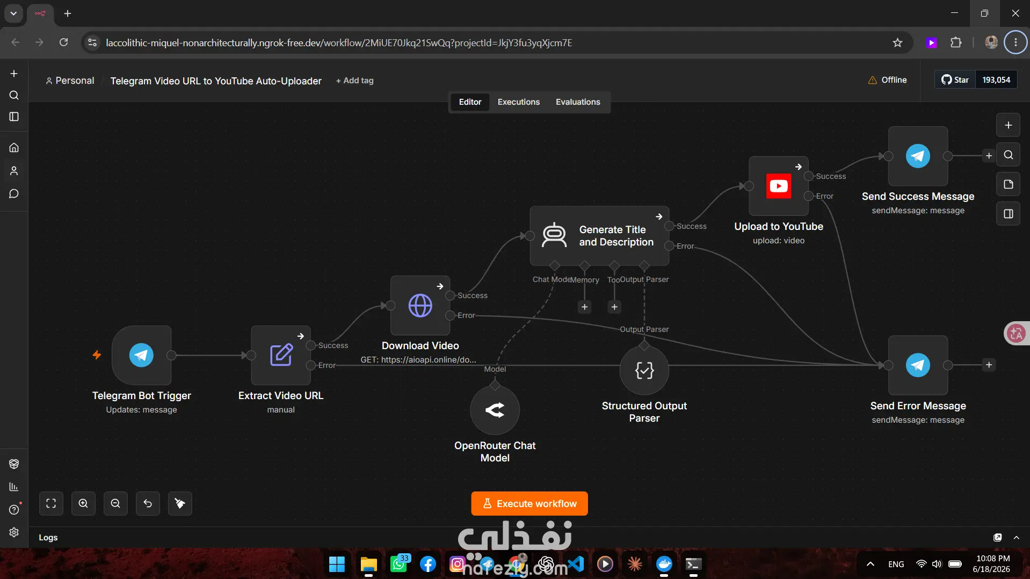Select the Structured Output Parser node
The width and height of the screenshot is (1030, 579).
tap(644, 370)
